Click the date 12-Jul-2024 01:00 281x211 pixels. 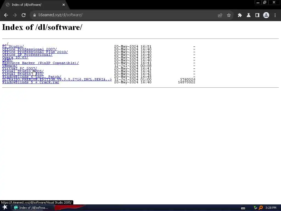point(133,79)
